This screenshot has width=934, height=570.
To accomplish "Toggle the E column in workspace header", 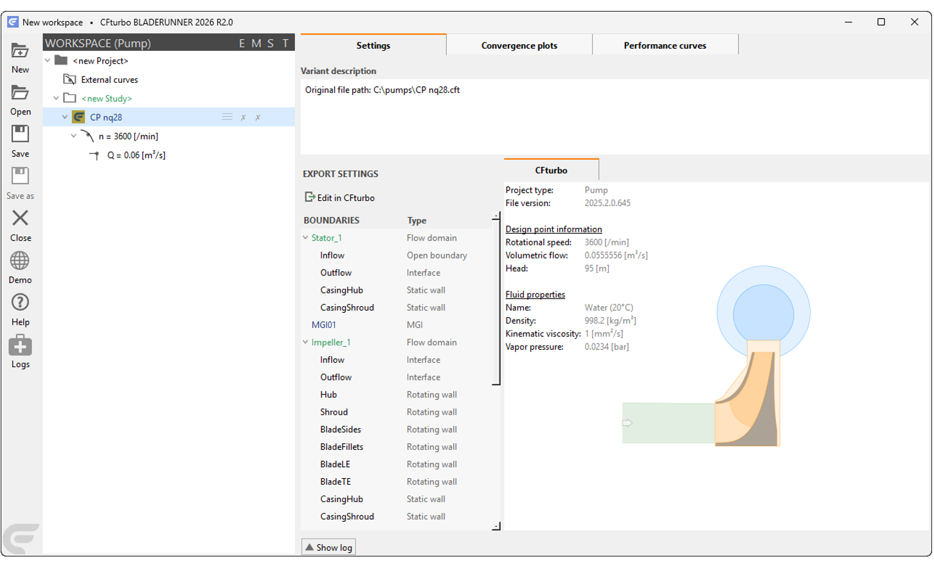I will (x=242, y=43).
